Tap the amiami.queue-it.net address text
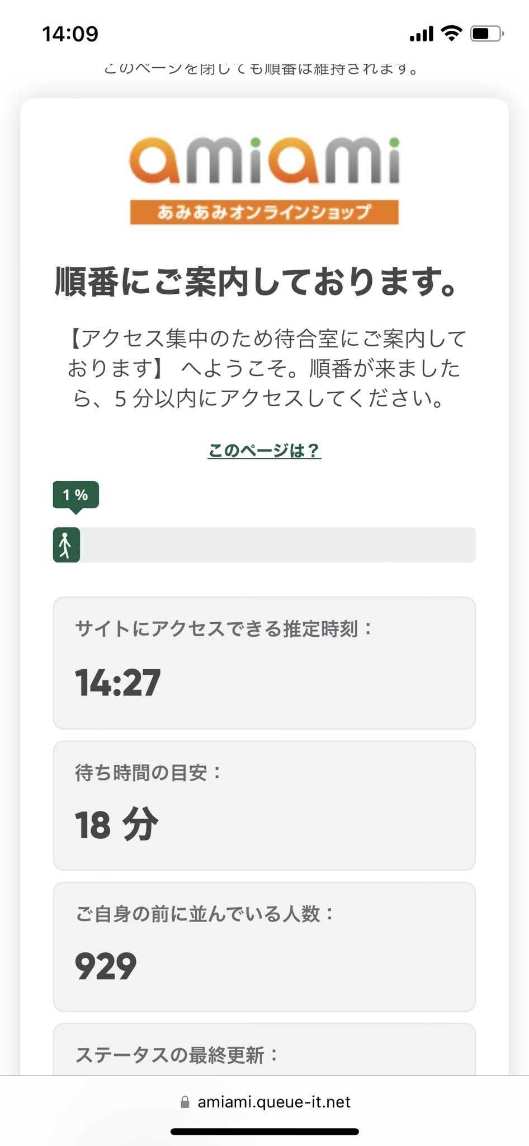 coord(274,1102)
